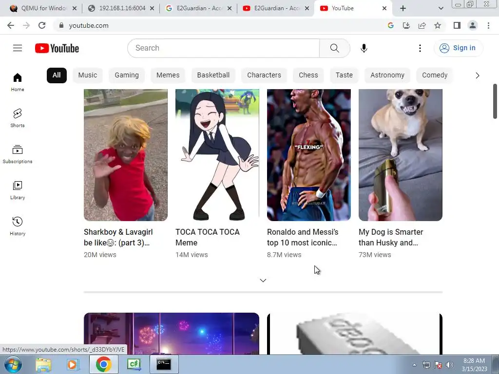This screenshot has height=374, width=499.
Task: Click the volume speaker tray icon
Action: [x=449, y=365]
